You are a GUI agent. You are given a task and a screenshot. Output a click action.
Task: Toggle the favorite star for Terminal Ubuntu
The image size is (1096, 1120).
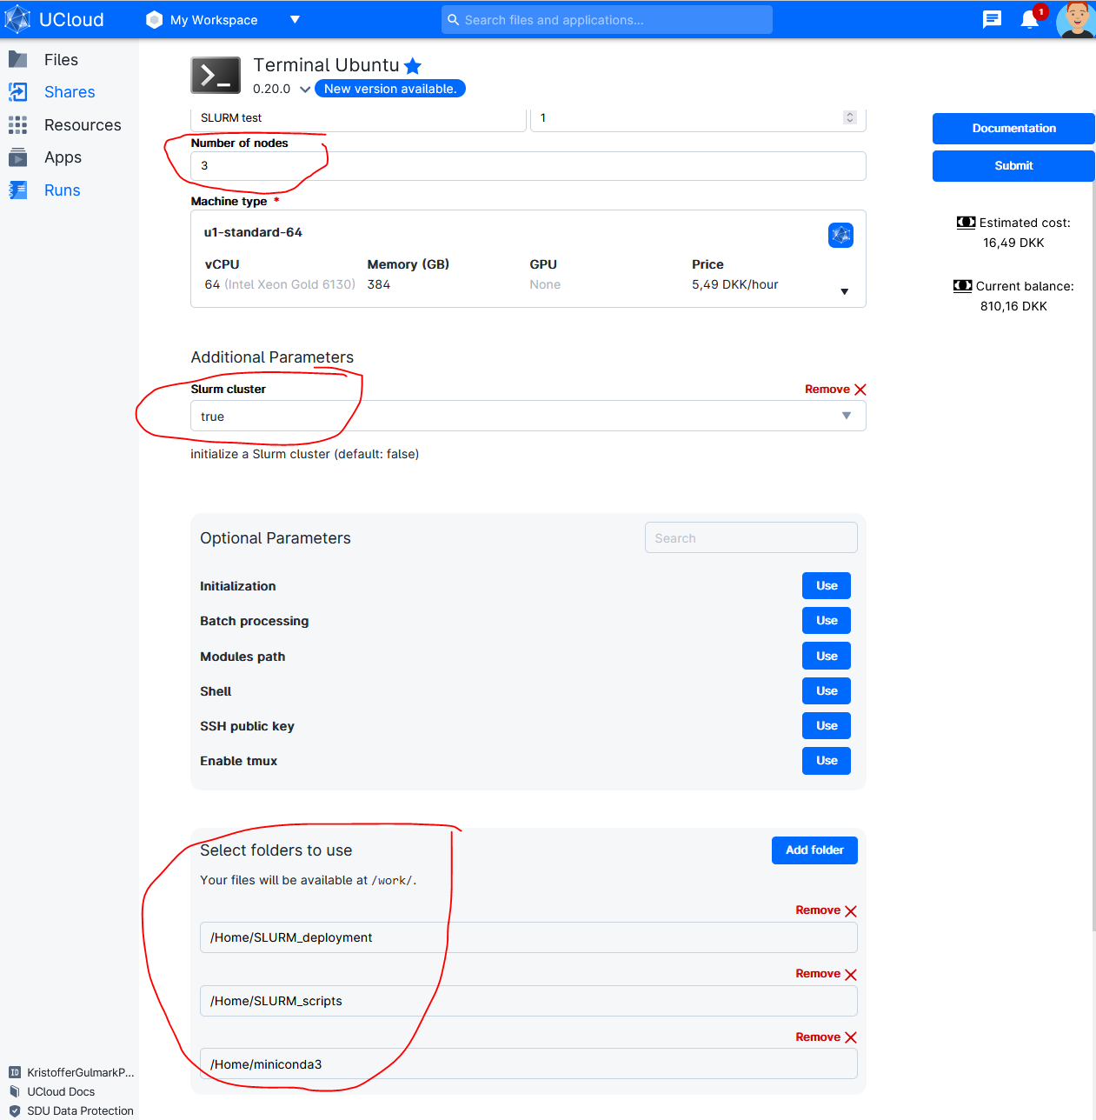[x=413, y=66]
